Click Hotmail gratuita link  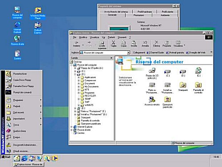(x=175, y=53)
